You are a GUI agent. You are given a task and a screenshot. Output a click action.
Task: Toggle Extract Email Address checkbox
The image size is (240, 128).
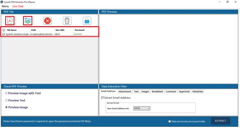click(x=102, y=98)
